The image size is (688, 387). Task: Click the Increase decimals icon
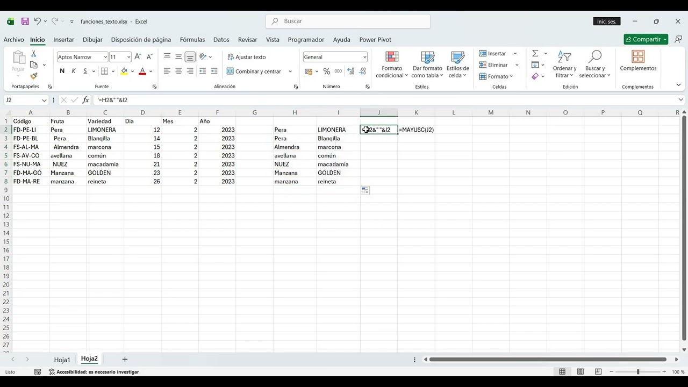[x=351, y=71]
